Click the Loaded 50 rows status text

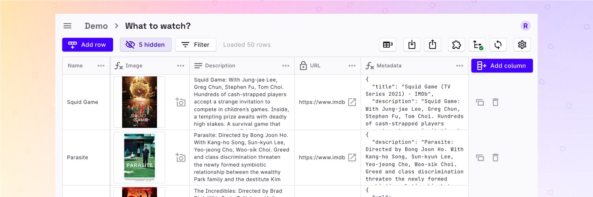pyautogui.click(x=247, y=45)
